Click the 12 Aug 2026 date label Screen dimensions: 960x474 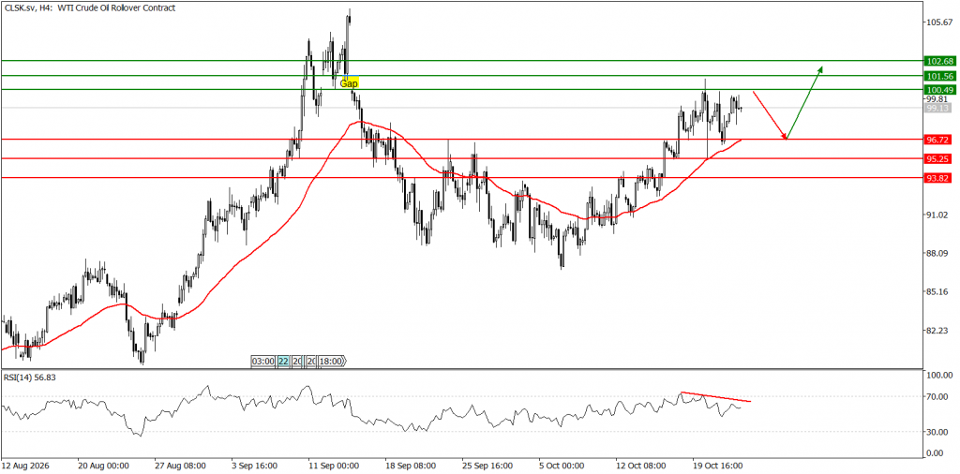pos(23,466)
